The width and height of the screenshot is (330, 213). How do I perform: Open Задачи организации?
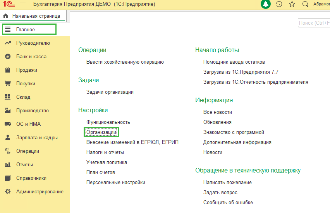(x=110, y=92)
